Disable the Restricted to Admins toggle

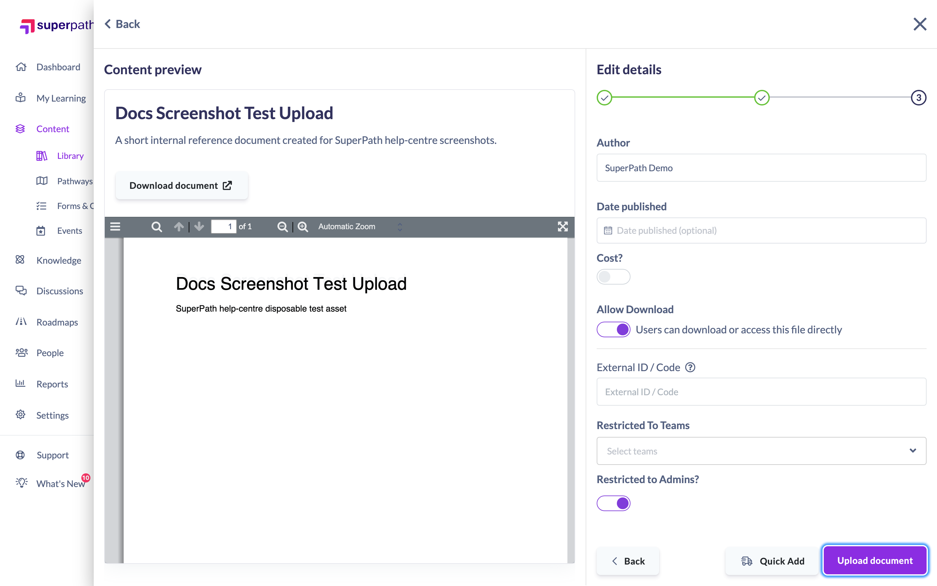613,503
